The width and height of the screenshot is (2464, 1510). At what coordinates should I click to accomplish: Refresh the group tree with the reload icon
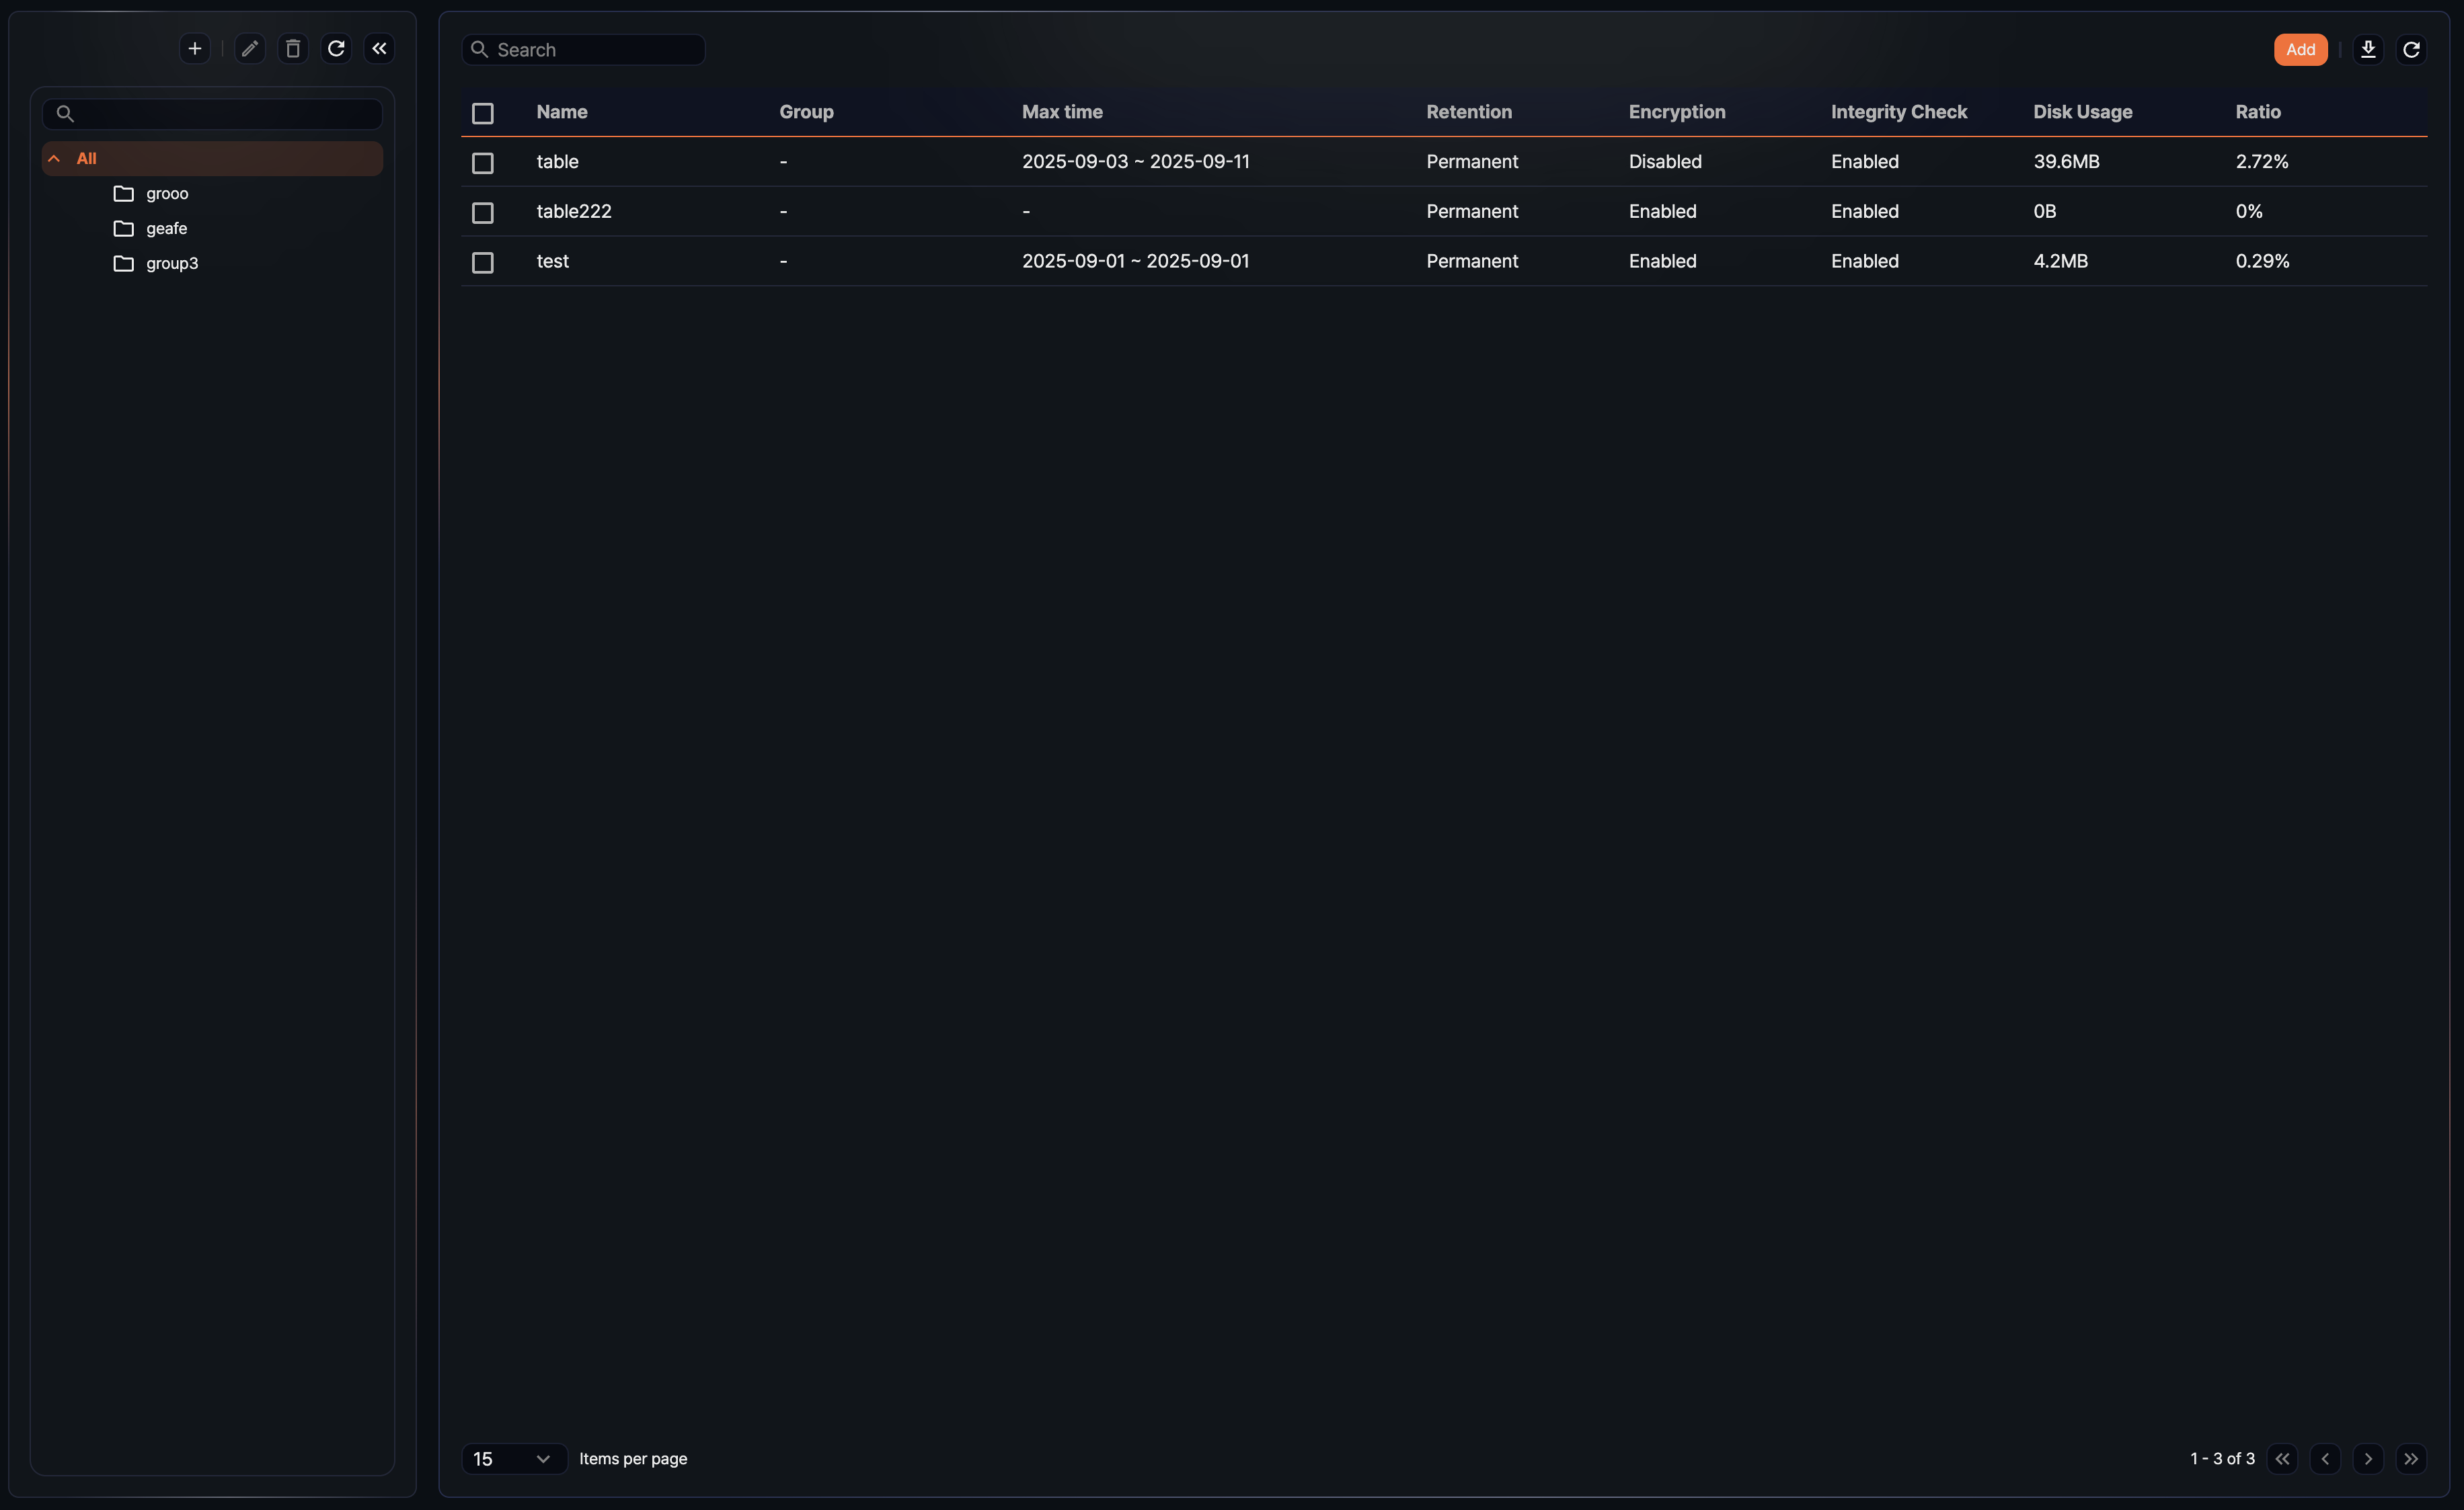336,48
